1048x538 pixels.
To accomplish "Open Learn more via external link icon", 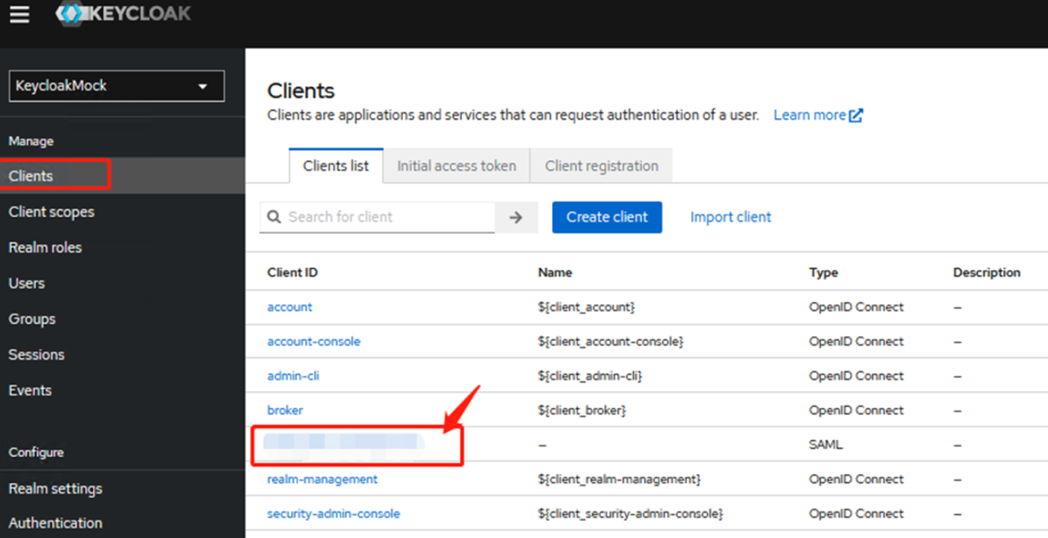I will point(857,114).
